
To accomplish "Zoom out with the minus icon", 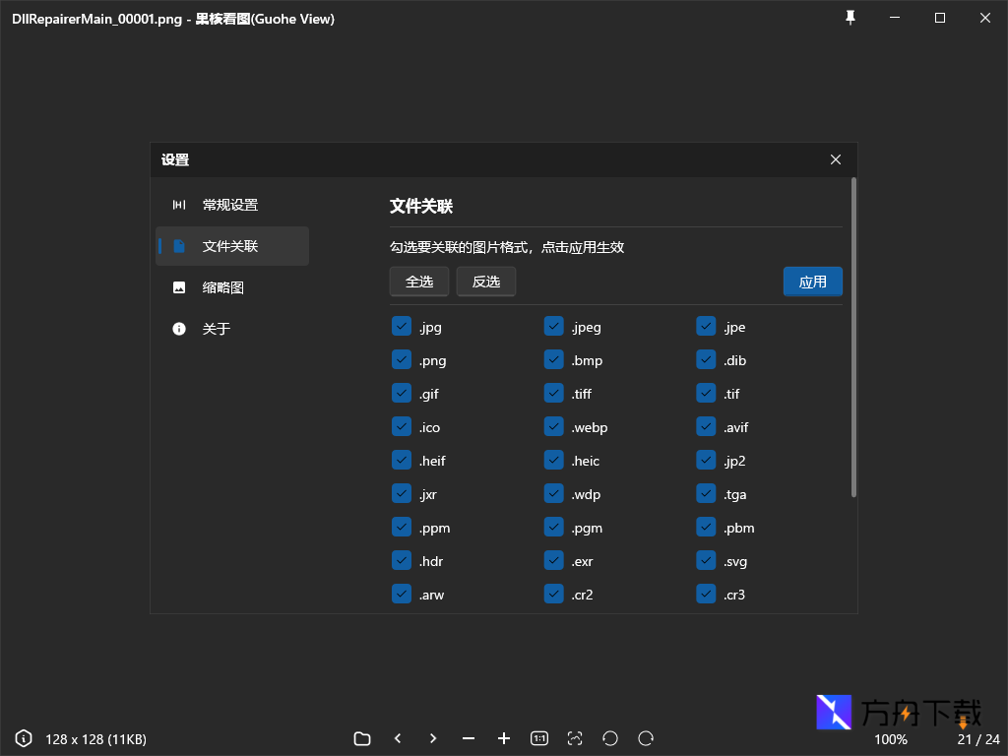I will (x=469, y=738).
